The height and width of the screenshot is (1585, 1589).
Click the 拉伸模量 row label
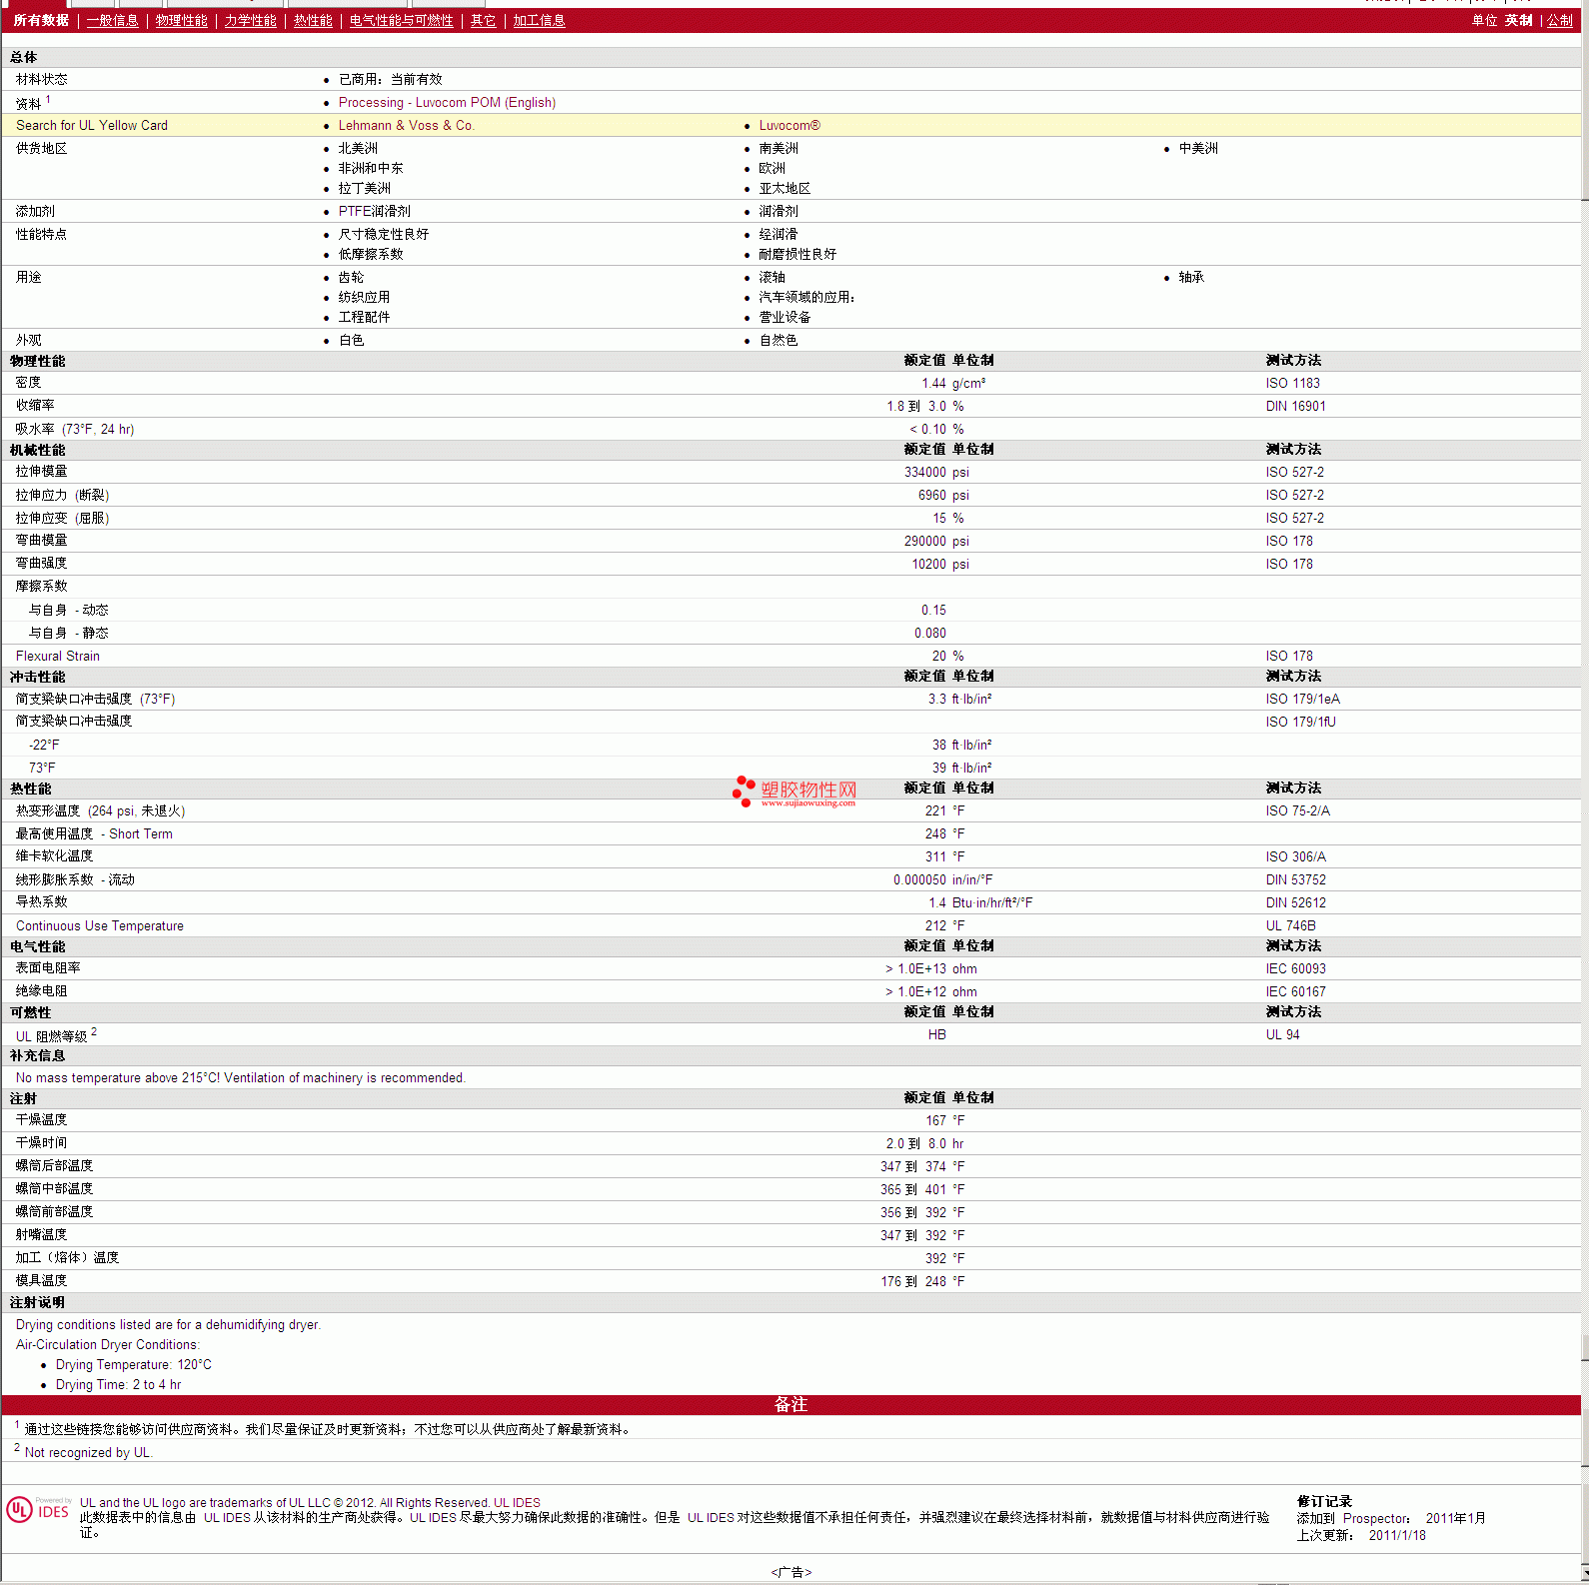(41, 472)
